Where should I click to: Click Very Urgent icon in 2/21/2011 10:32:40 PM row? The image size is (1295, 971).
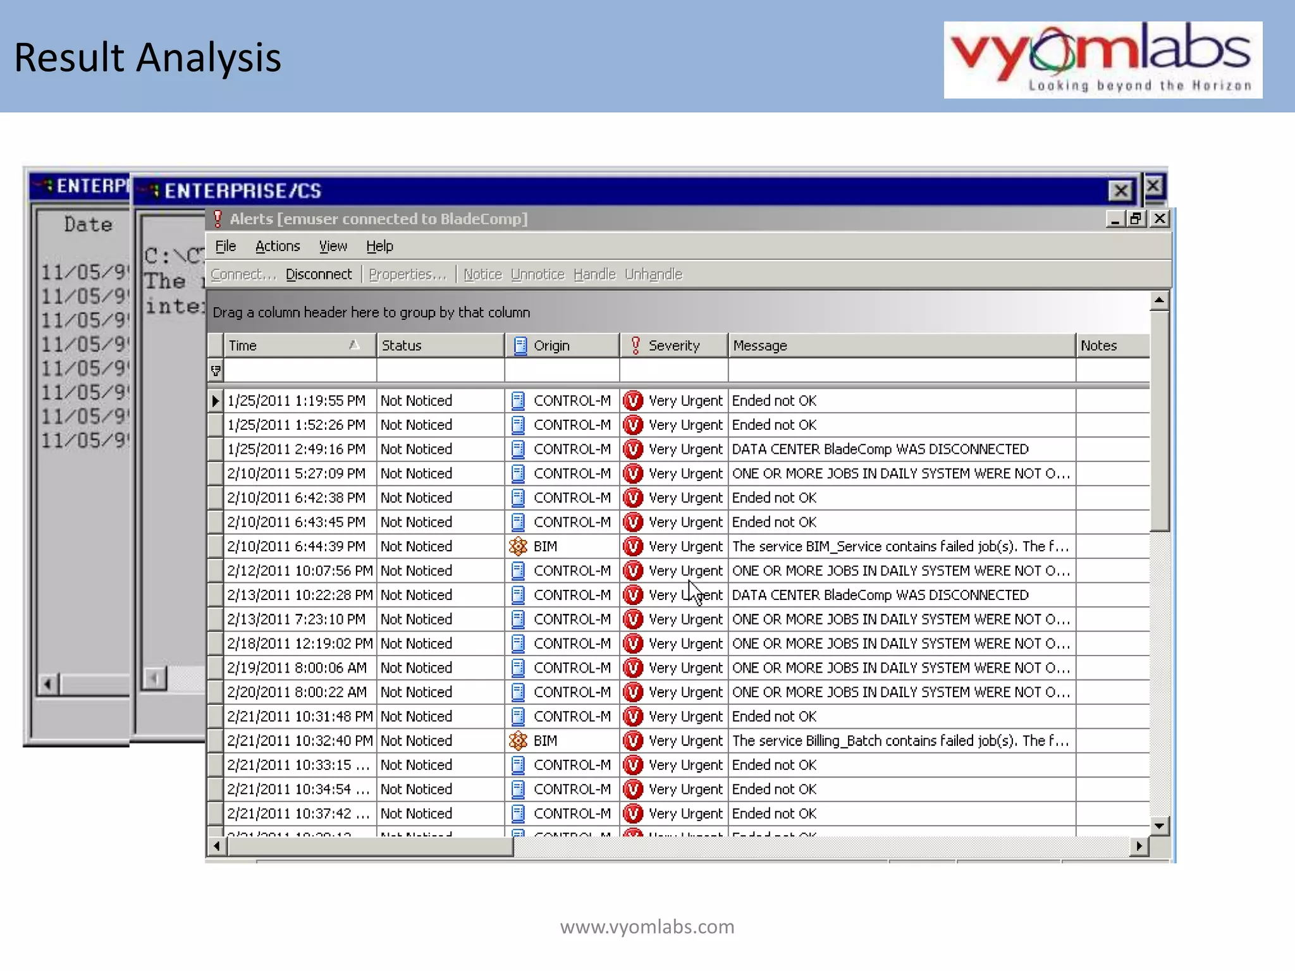tap(633, 741)
